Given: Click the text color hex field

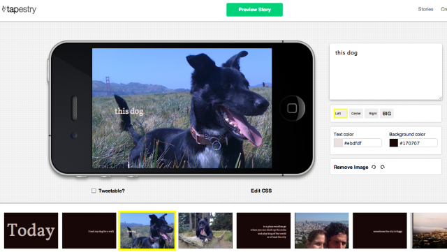Looking at the screenshot, I should 362,143.
